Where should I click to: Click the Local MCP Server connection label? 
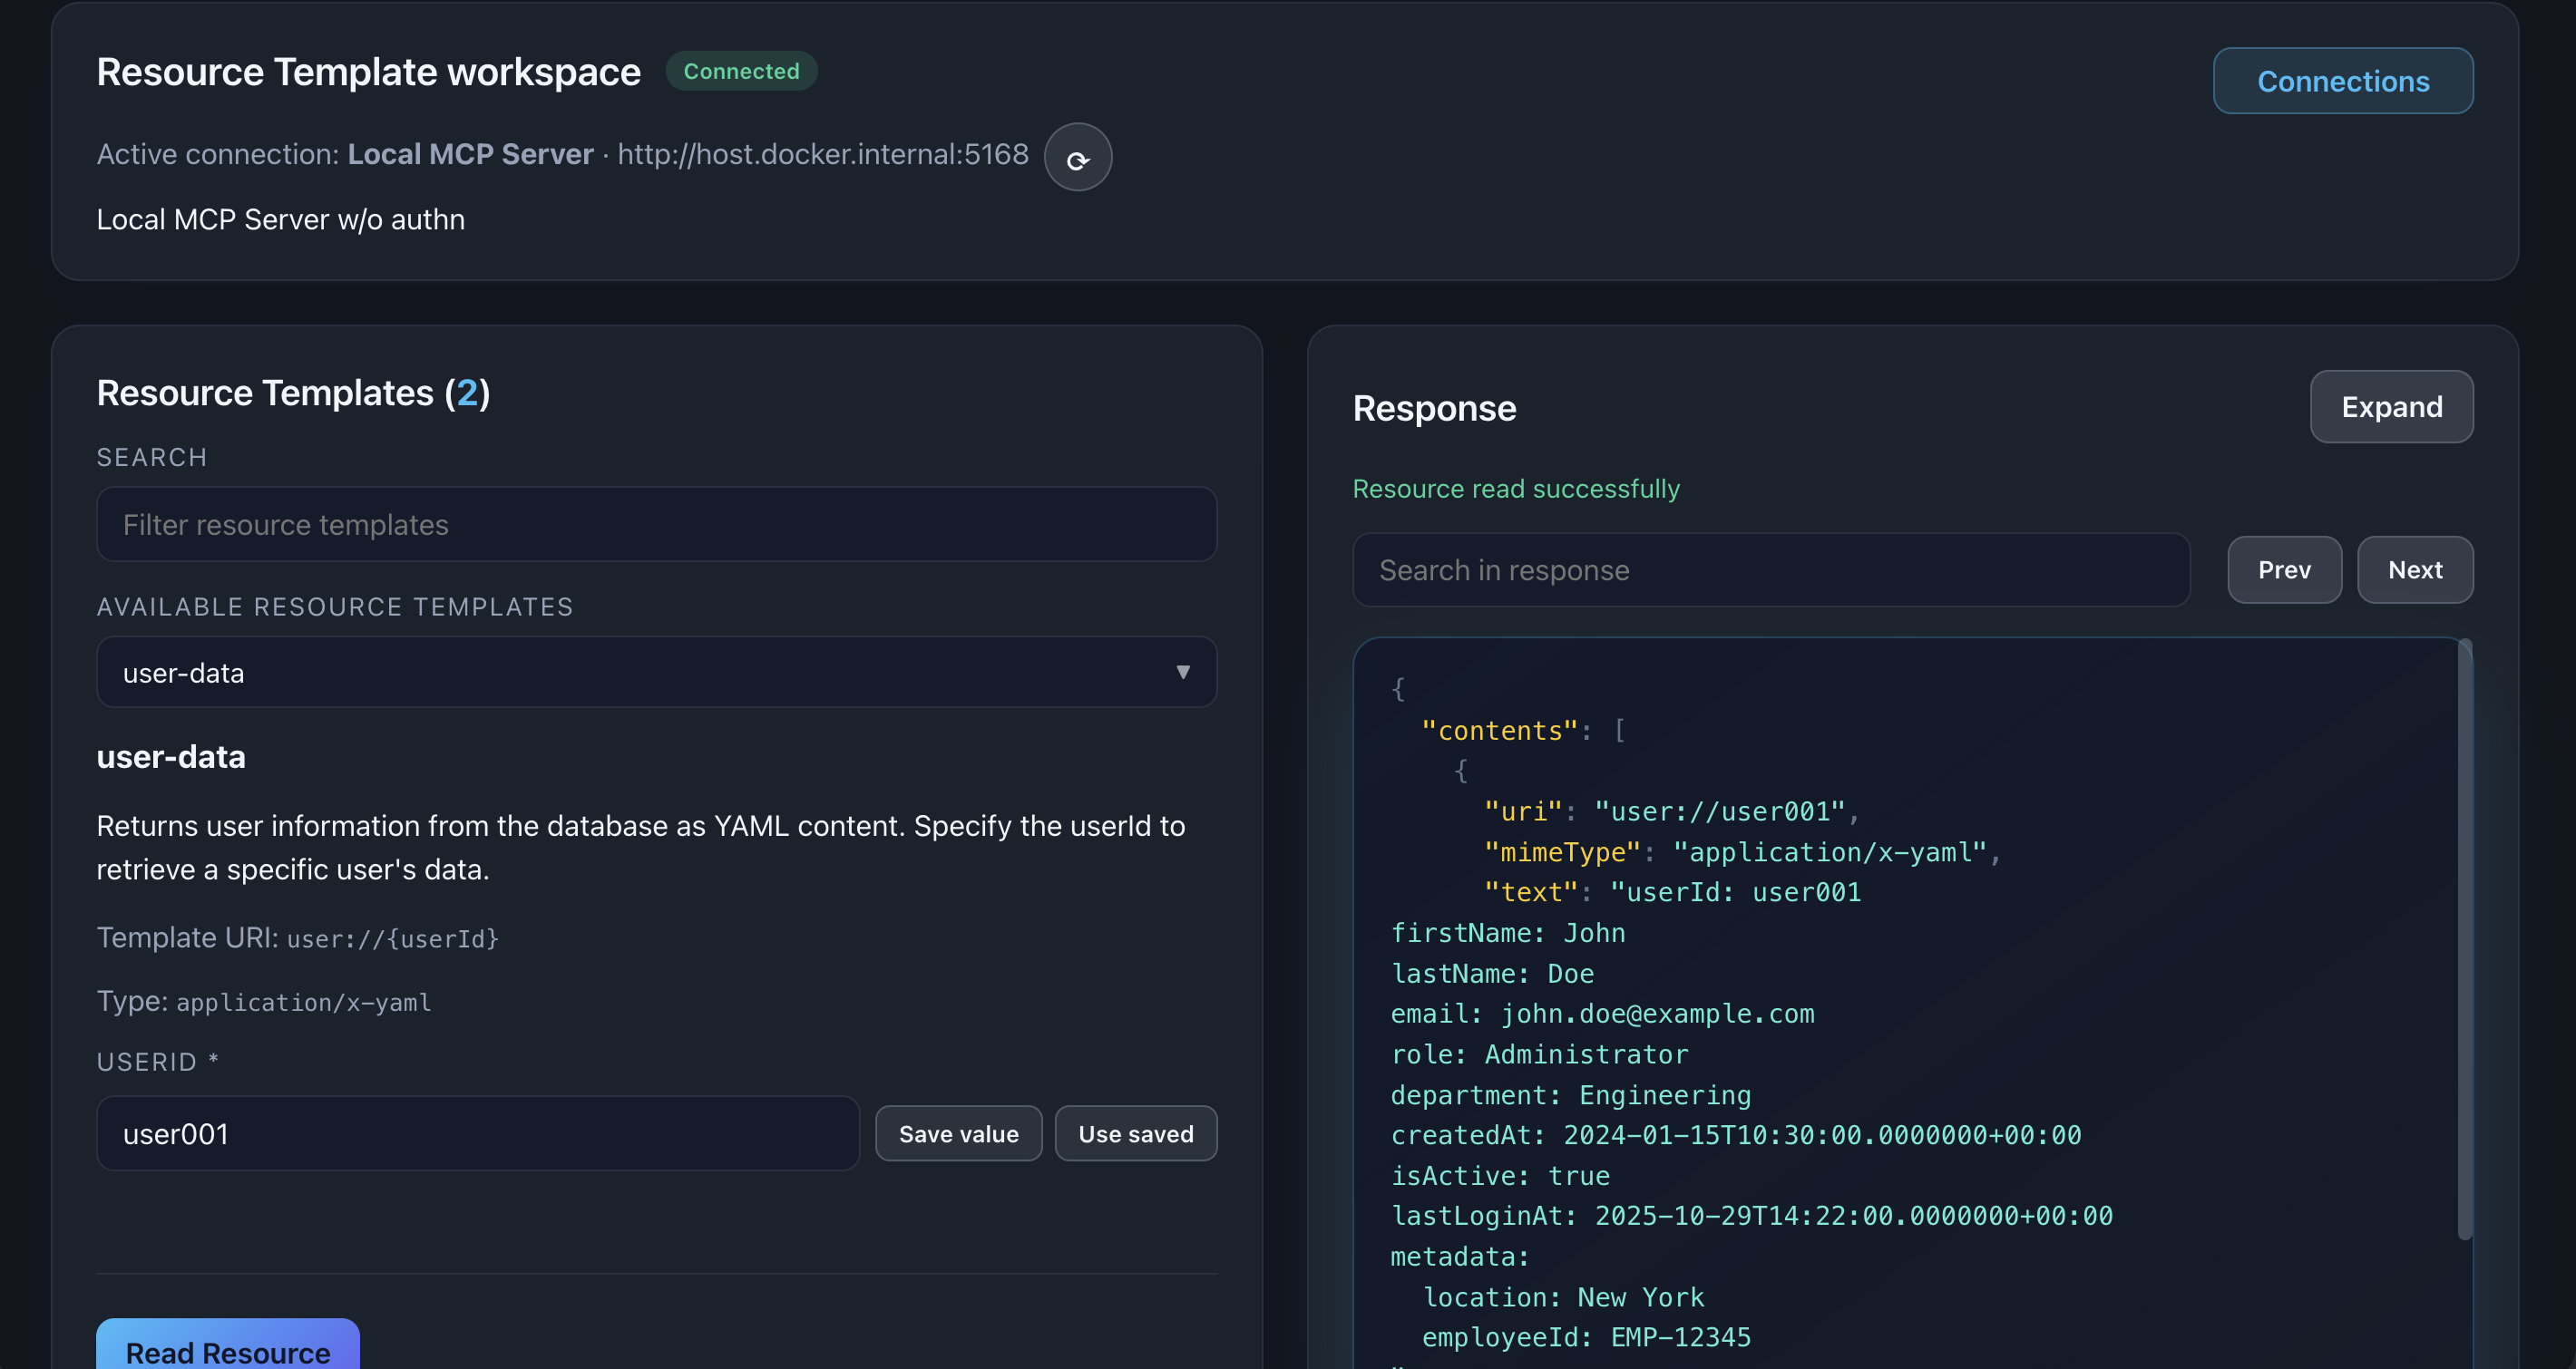point(469,154)
